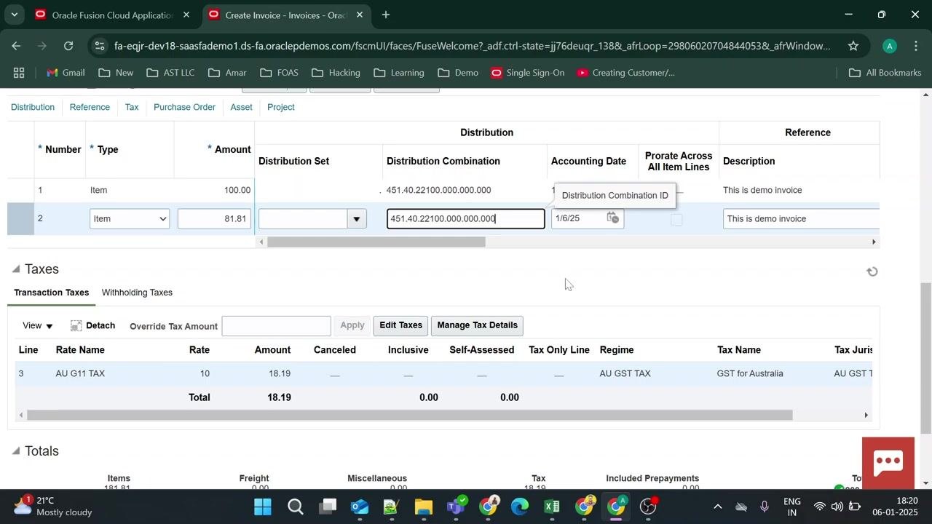Viewport: 932px width, 524px height.
Task: Go back in browser history
Action: [x=16, y=46]
